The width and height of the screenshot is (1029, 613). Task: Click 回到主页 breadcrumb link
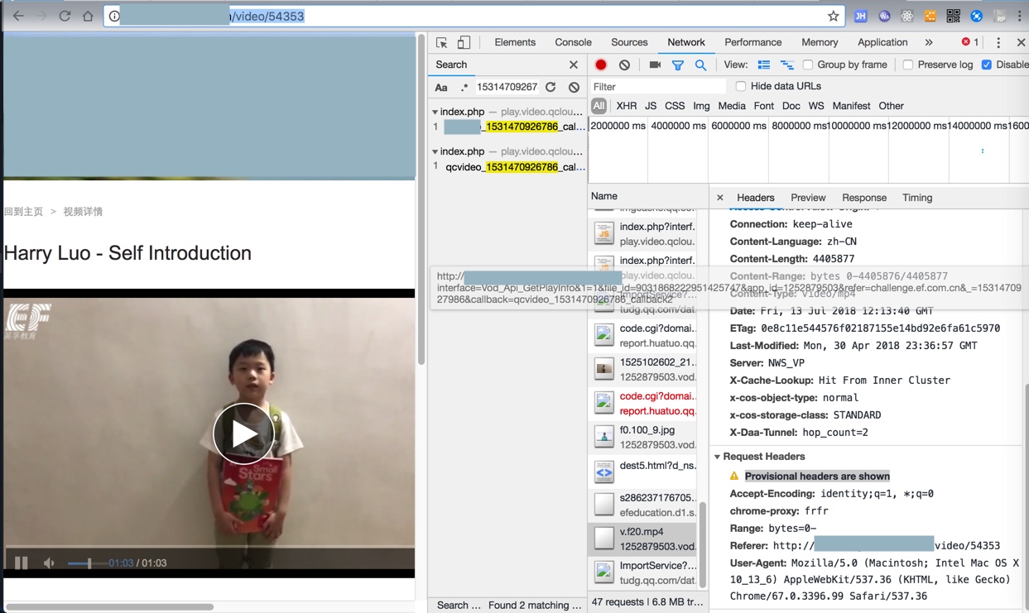click(x=23, y=212)
